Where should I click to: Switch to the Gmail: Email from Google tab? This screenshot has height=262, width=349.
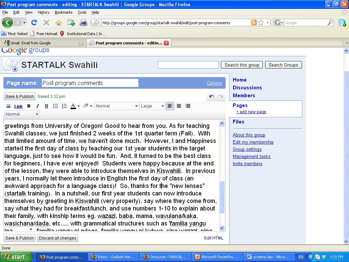(x=43, y=43)
